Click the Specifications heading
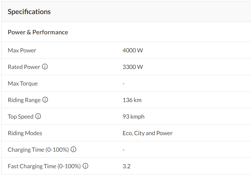251x175 pixels. (29, 12)
